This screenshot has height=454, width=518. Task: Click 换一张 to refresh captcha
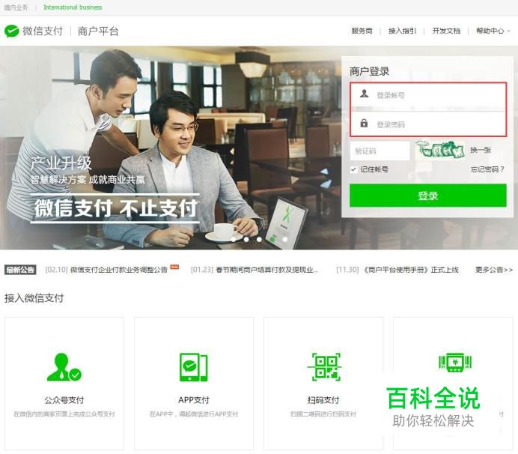[x=481, y=150]
